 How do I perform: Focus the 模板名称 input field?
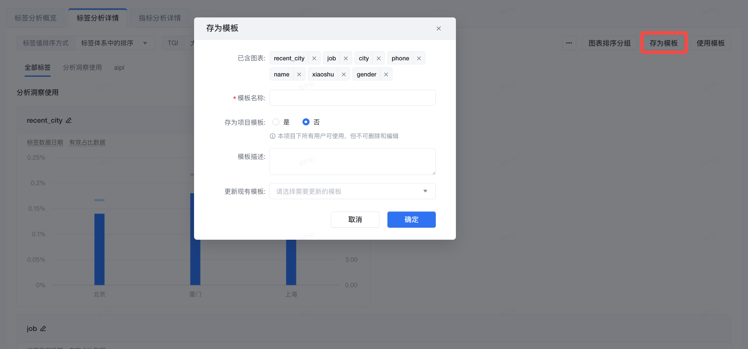coord(353,98)
